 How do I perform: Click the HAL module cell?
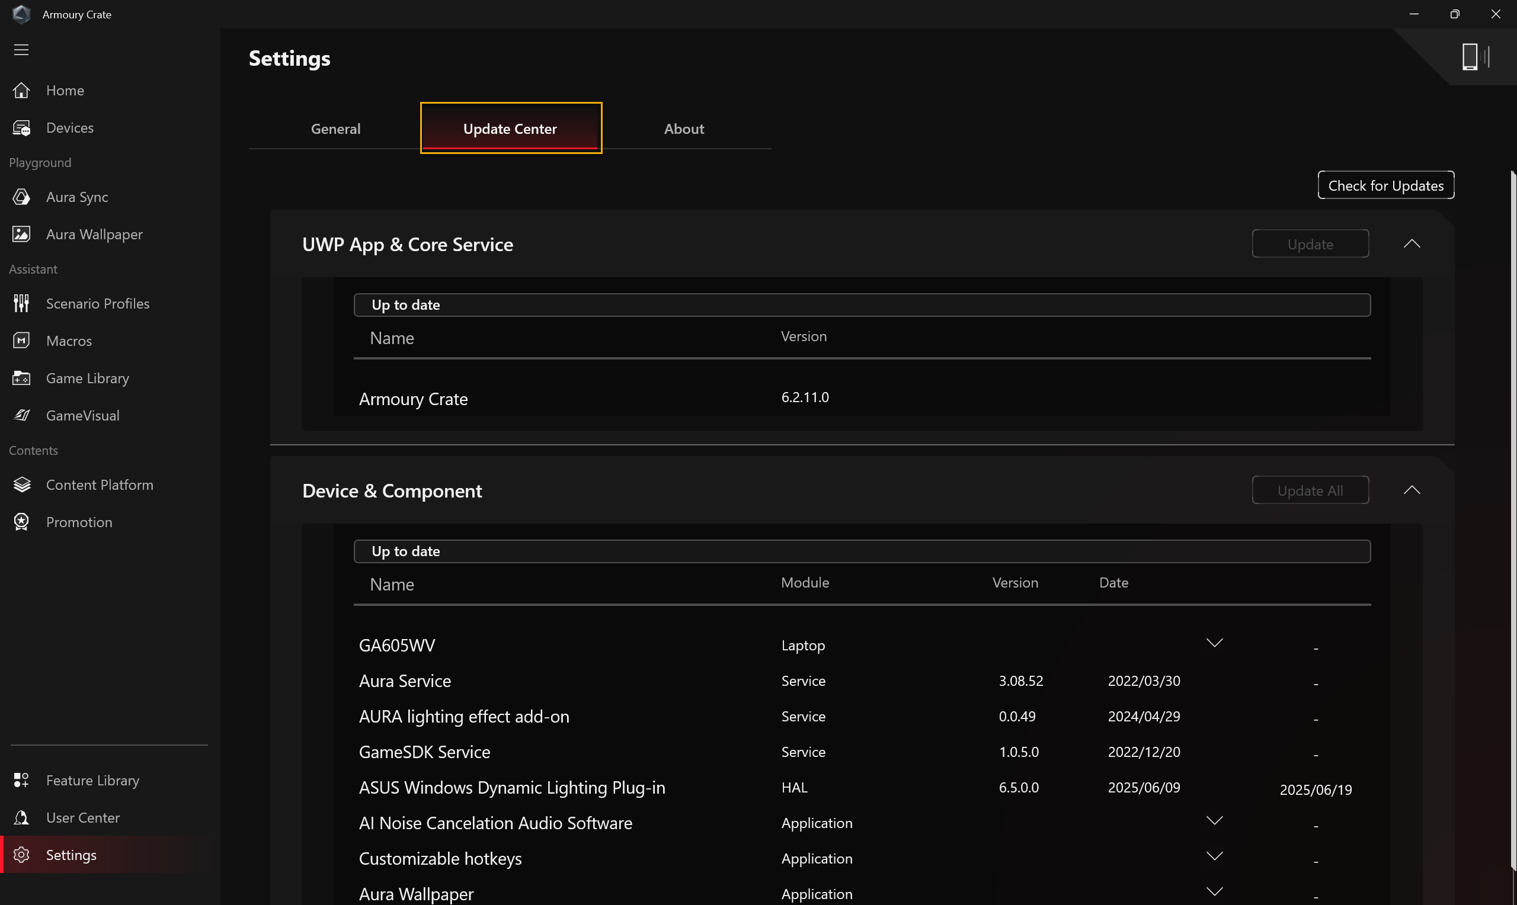tap(794, 787)
